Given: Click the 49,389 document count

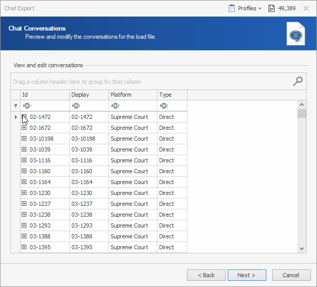Looking at the screenshot, I should (287, 8).
